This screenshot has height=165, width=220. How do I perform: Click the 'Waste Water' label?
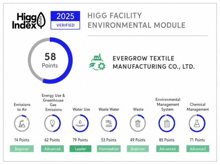[109, 109]
